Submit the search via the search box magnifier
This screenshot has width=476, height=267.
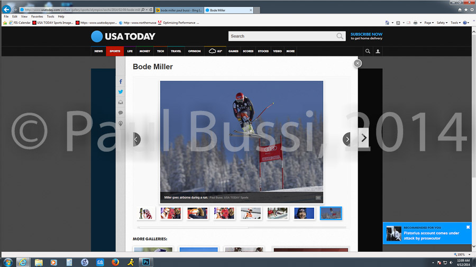coord(340,36)
